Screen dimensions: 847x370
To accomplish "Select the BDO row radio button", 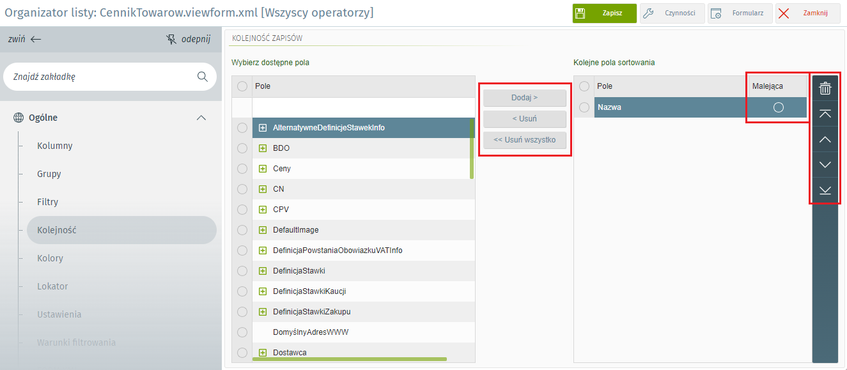I will (242, 148).
